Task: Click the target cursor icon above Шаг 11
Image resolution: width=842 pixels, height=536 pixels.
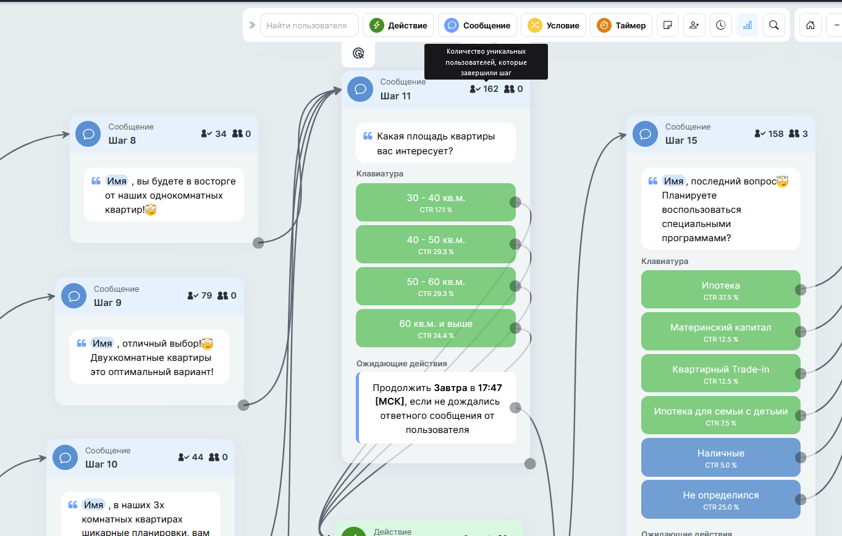Action: 358,54
